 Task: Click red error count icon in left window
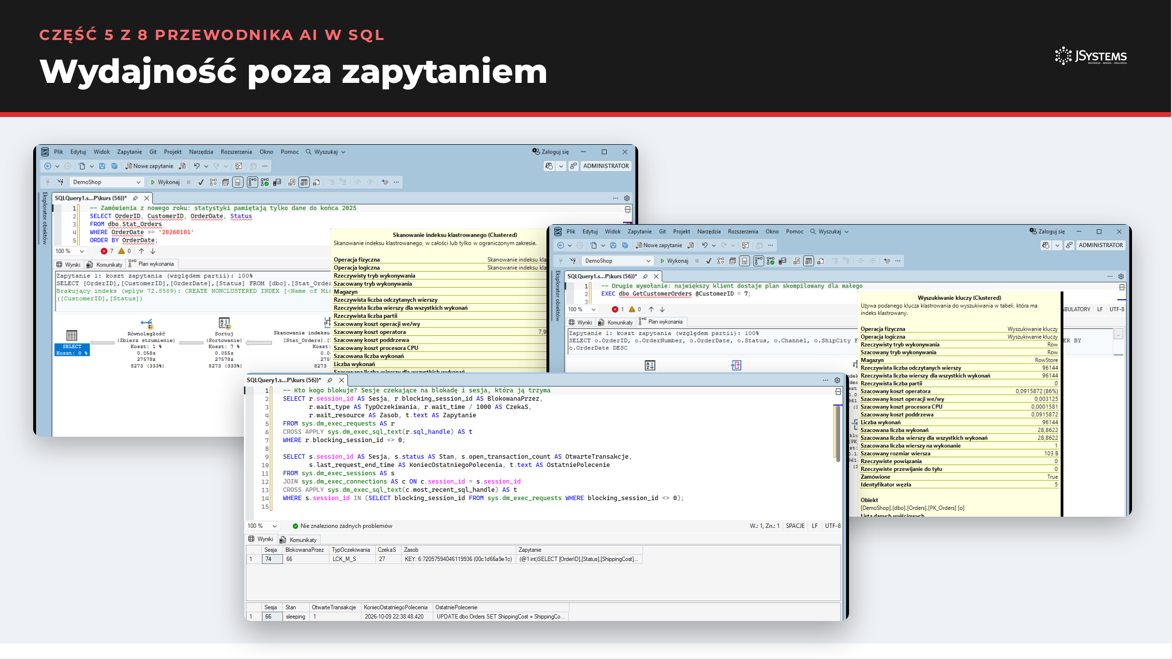tap(104, 252)
